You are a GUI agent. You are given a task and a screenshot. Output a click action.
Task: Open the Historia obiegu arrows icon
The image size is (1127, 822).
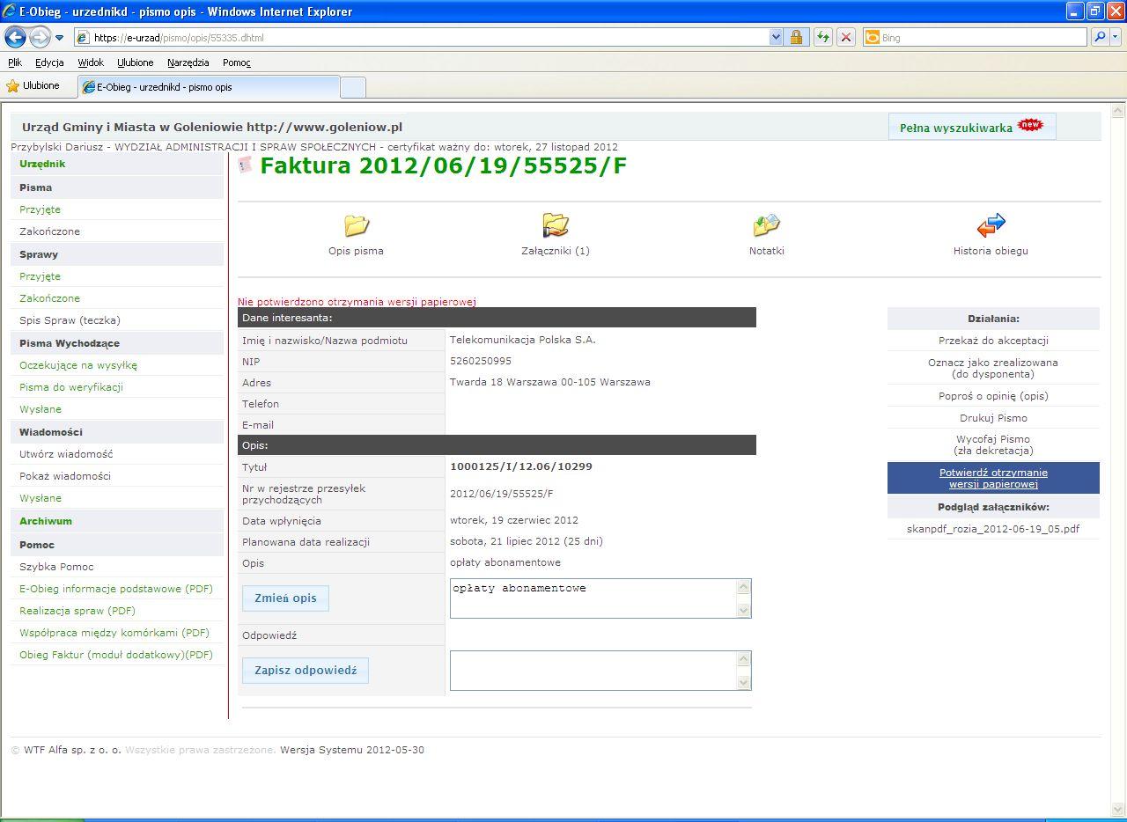(991, 225)
